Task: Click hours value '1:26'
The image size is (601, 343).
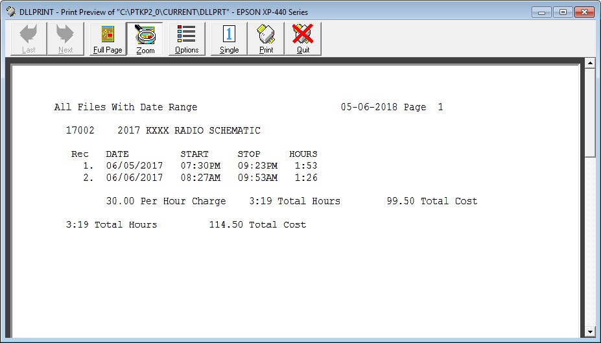Action: click(306, 178)
